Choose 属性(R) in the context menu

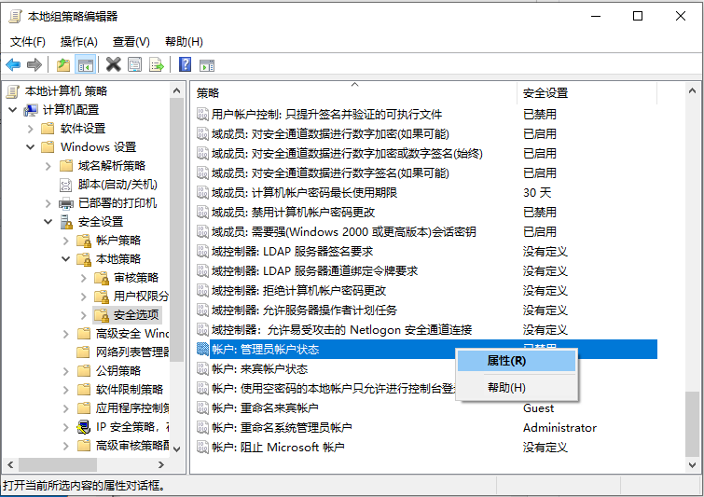(507, 361)
